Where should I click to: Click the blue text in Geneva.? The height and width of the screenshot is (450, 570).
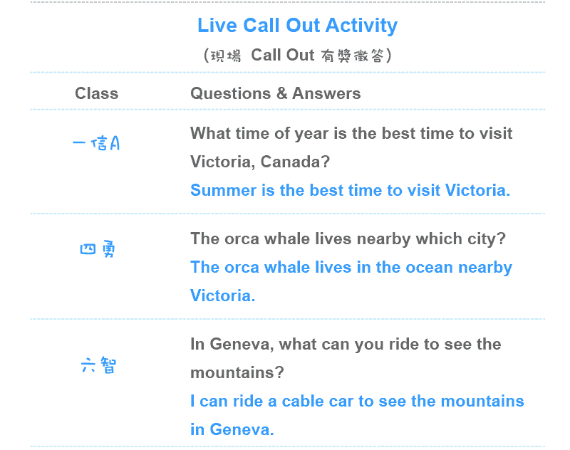(232, 429)
